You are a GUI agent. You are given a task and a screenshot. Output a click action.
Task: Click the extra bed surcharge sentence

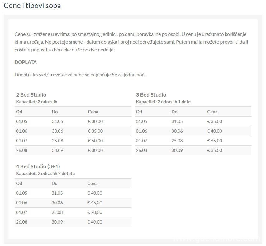pyautogui.click(x=80, y=75)
